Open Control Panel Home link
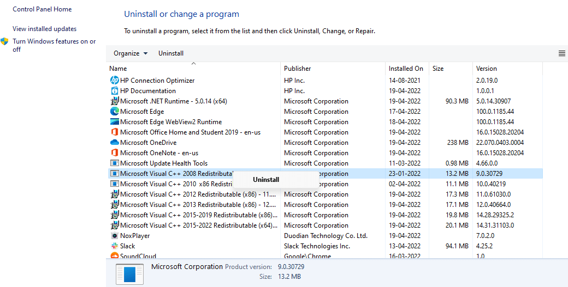568x287 pixels. tap(42, 9)
